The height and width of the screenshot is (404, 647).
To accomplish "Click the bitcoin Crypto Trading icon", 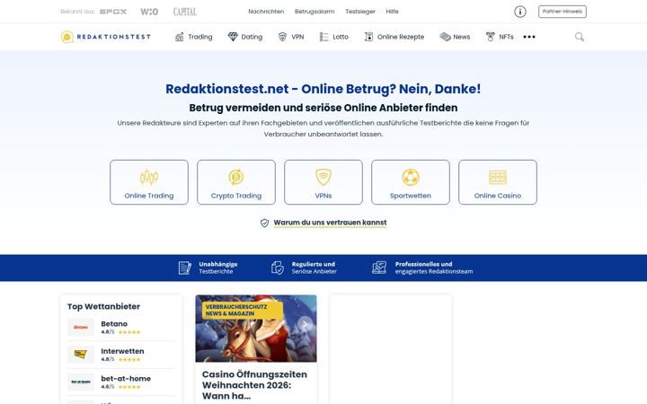I will point(236,177).
